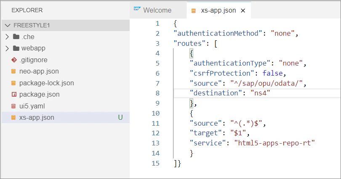Click the "csrfProtection" key on line 6
Image resolution: width=341 pixels, height=179 pixels.
[222, 74]
